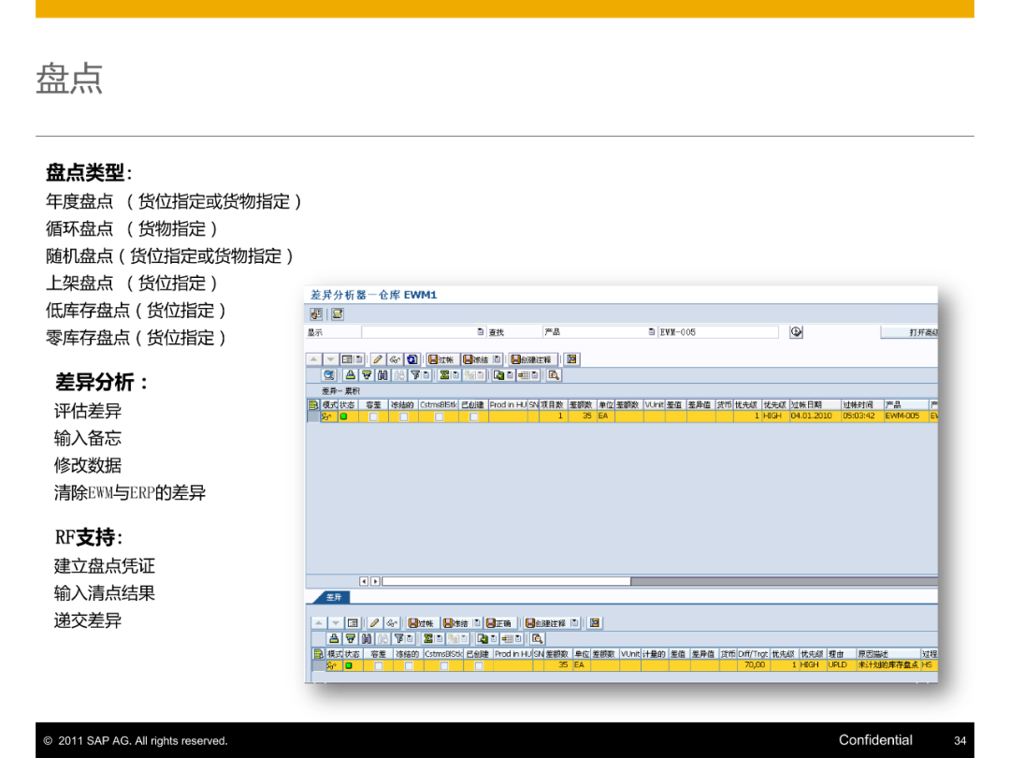
Task: Click the 打开高级 advanced search button
Action: [x=910, y=332]
